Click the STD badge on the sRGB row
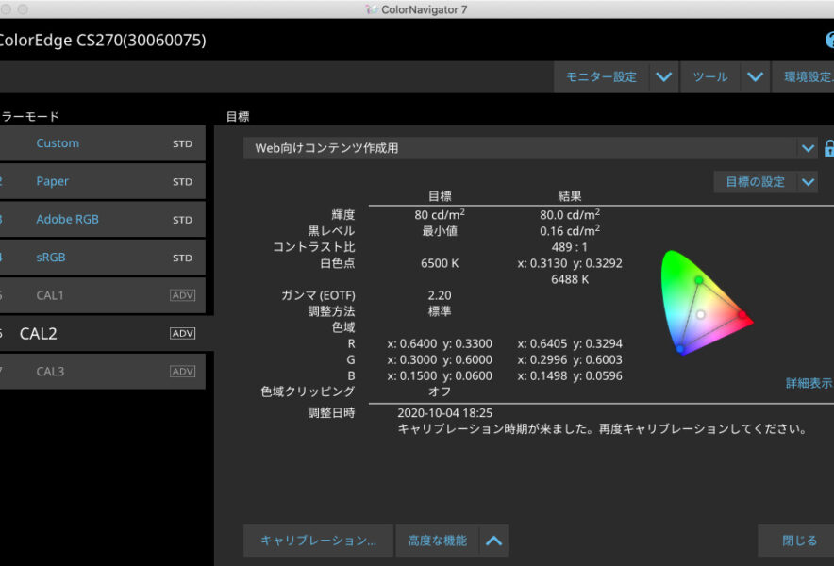Viewport: 834px width, 566px height. (x=182, y=258)
